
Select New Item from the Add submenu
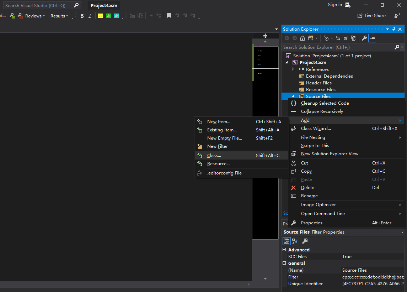point(218,121)
